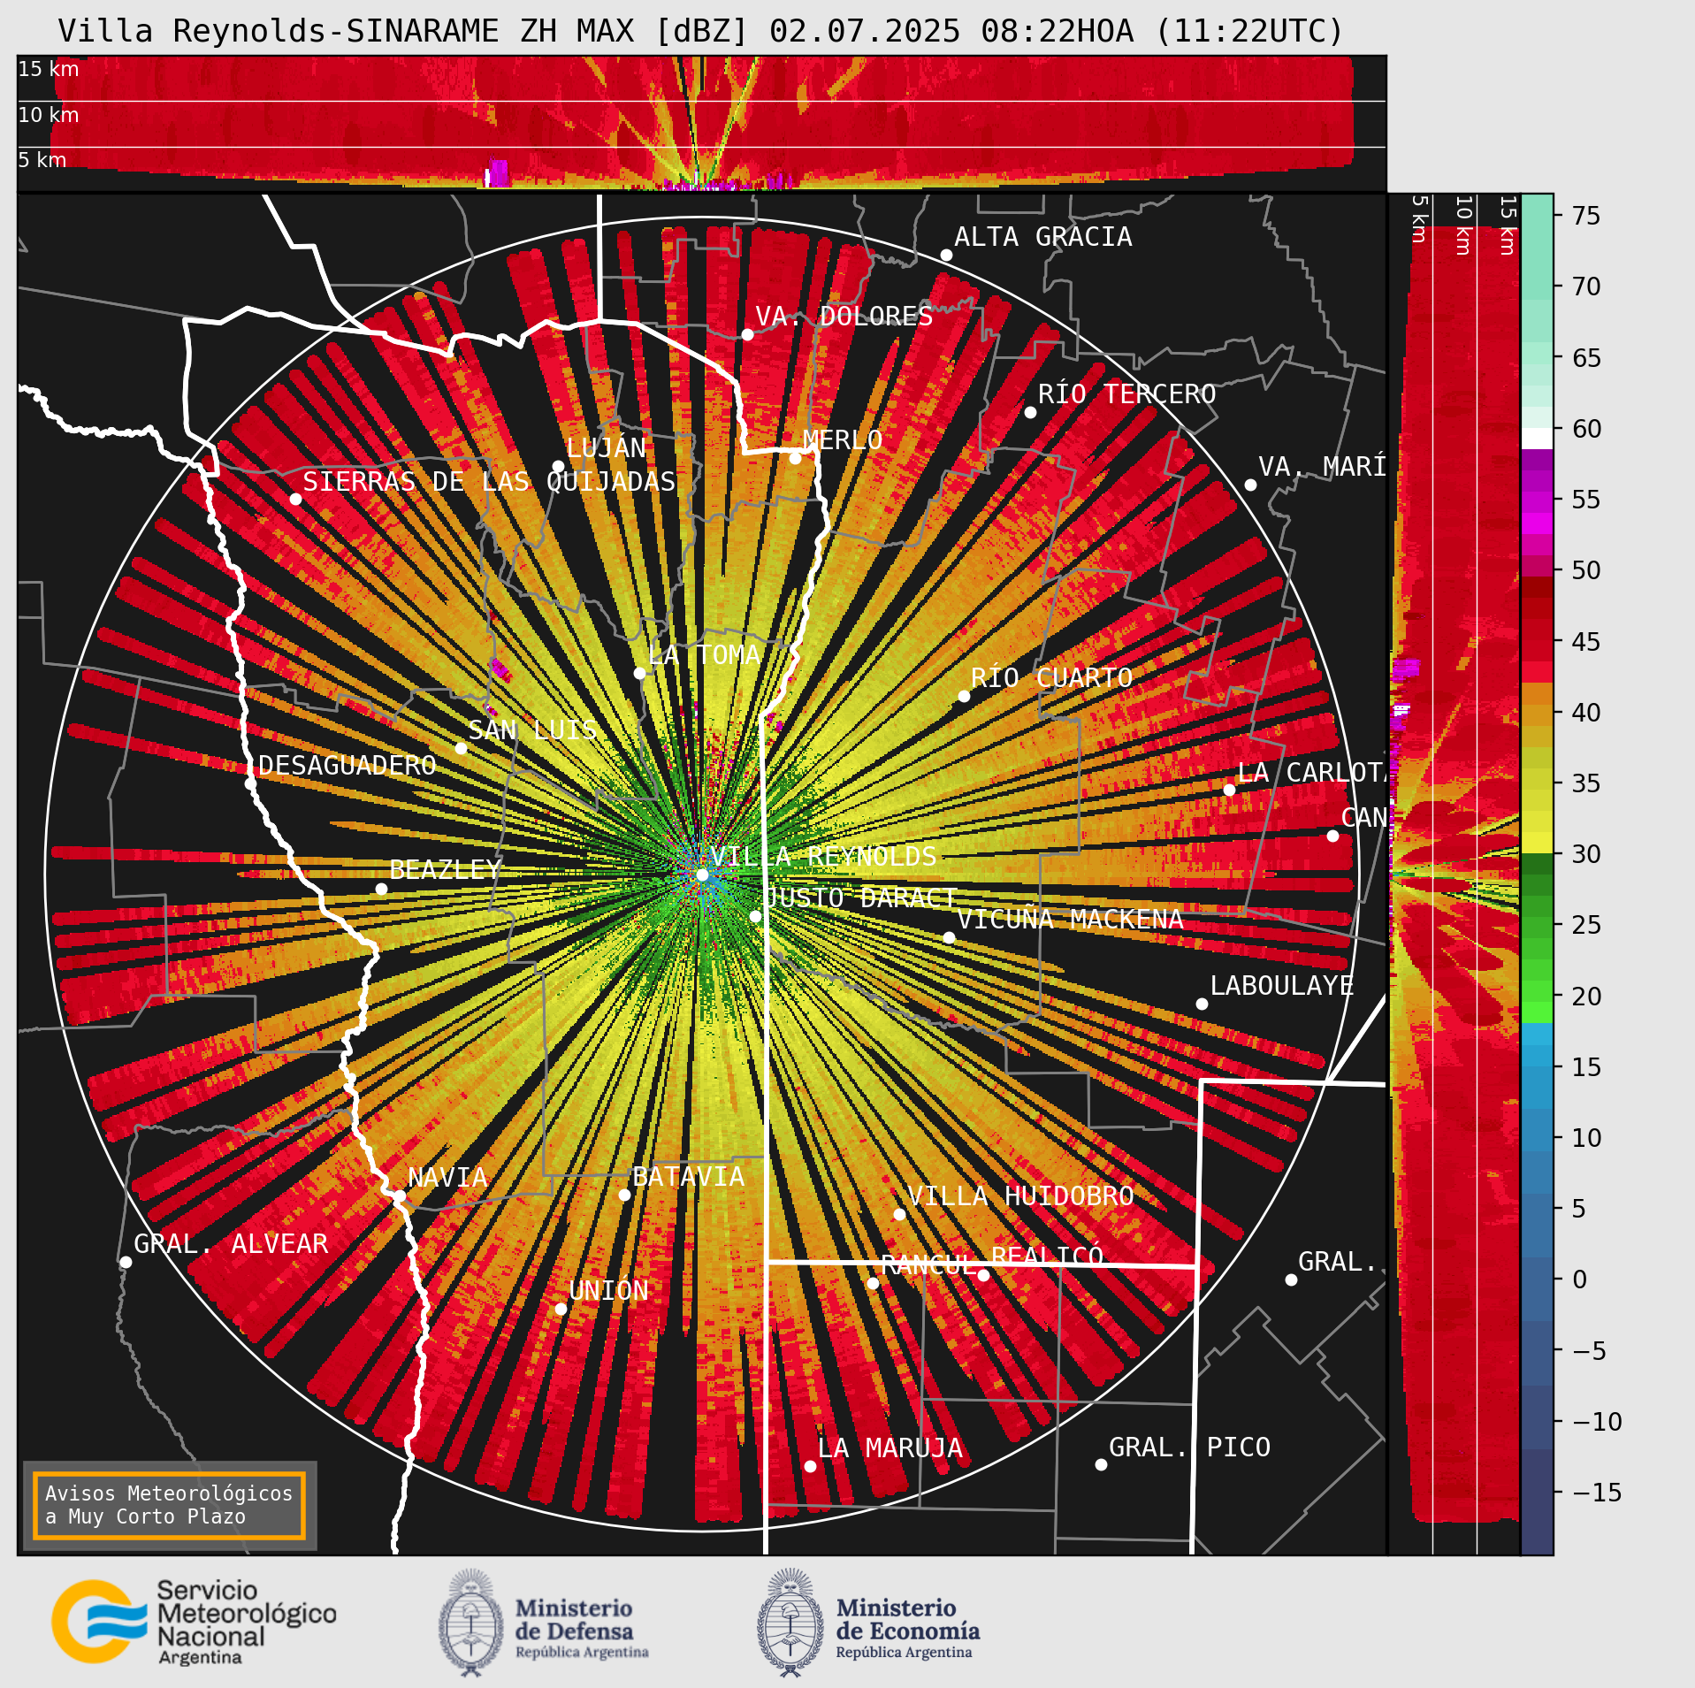This screenshot has height=1688, width=1695.
Task: Click the Navia city dot
Action: (x=400, y=1195)
